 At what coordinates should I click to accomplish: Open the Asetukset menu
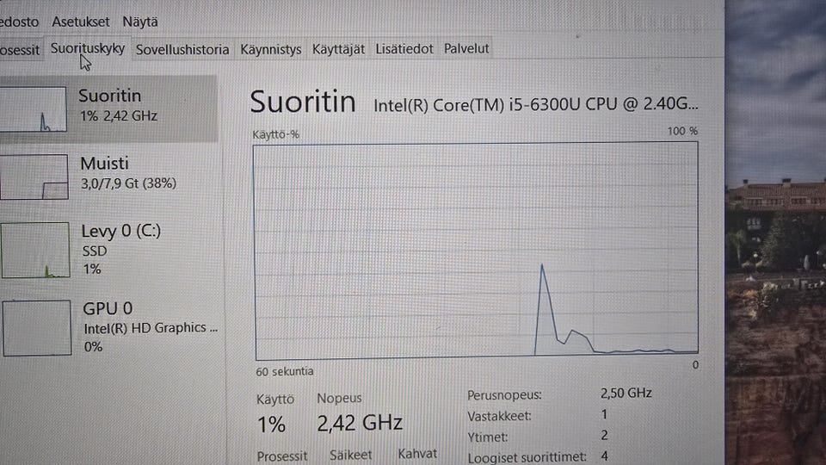pyautogui.click(x=81, y=22)
